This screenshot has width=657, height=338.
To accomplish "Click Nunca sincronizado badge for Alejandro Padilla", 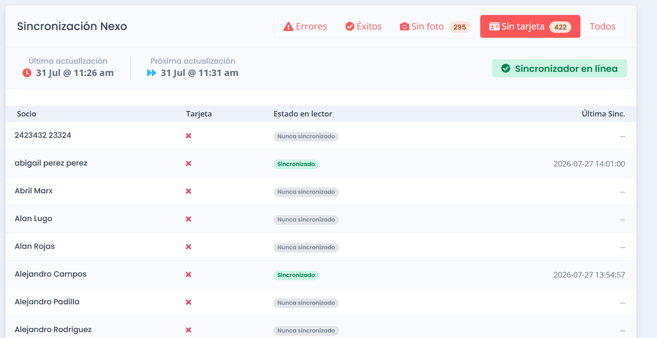I will [x=306, y=303].
